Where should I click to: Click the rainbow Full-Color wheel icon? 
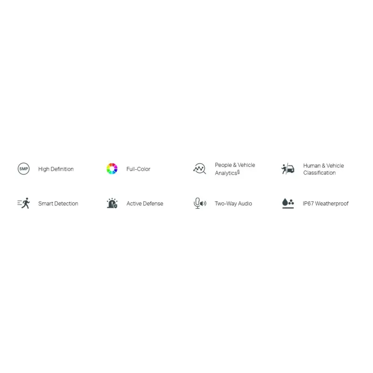tap(112, 169)
